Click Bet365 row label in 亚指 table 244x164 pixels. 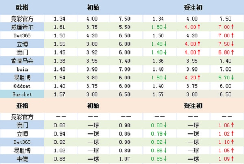(x=22, y=142)
